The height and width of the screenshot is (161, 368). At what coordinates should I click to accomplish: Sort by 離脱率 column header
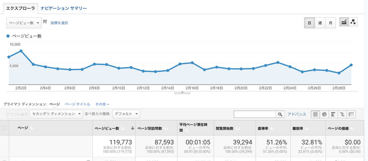pos(298,129)
